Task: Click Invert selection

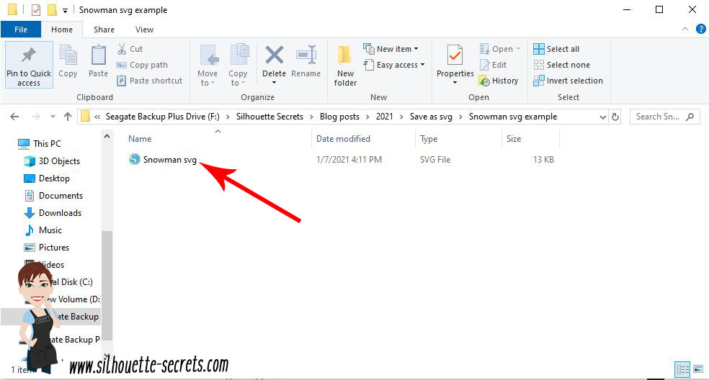Action: click(568, 81)
